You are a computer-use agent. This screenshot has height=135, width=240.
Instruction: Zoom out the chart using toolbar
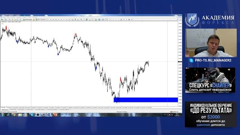84,19
